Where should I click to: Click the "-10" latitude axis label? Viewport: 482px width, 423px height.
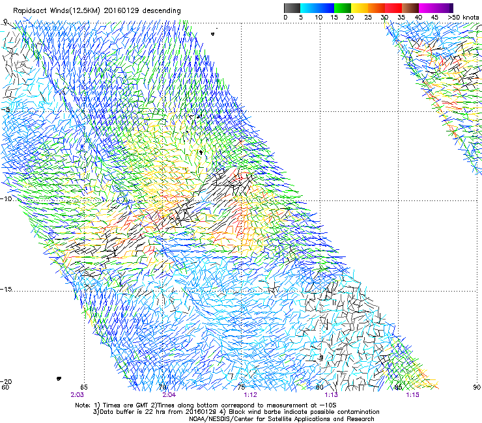tap(6, 198)
